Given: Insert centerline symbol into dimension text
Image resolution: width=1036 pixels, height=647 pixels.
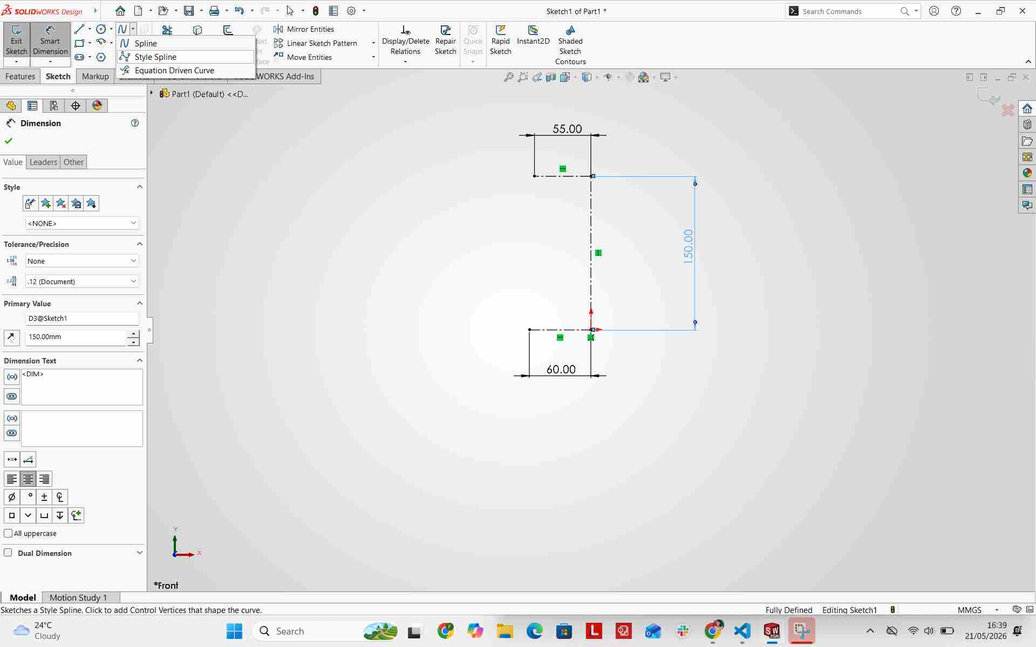Looking at the screenshot, I should 60,497.
